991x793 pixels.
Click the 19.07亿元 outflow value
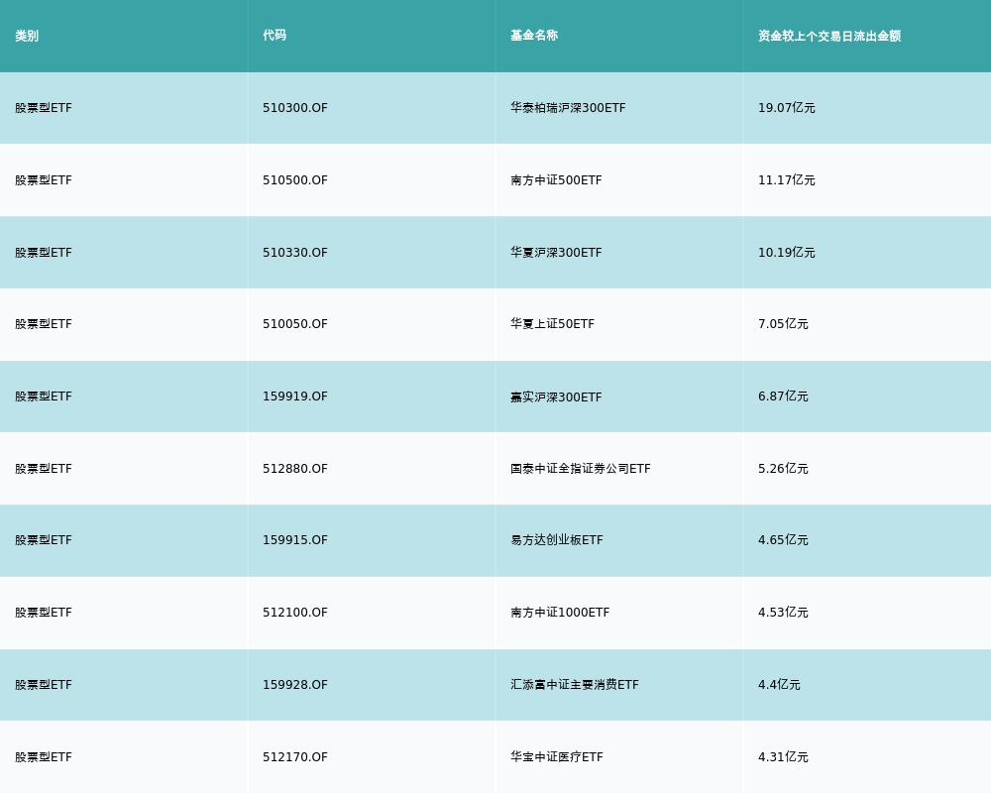(786, 107)
